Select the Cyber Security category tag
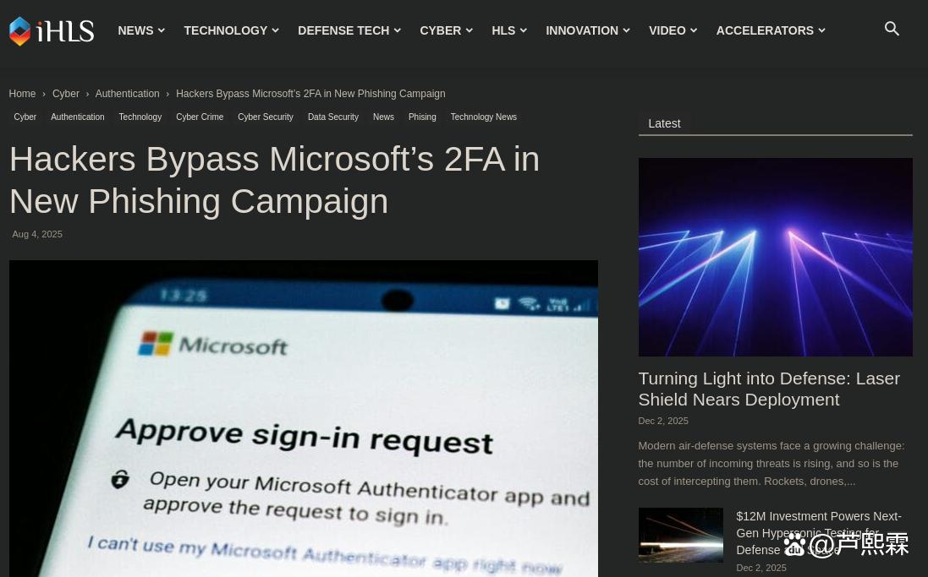The image size is (928, 577). tap(265, 117)
